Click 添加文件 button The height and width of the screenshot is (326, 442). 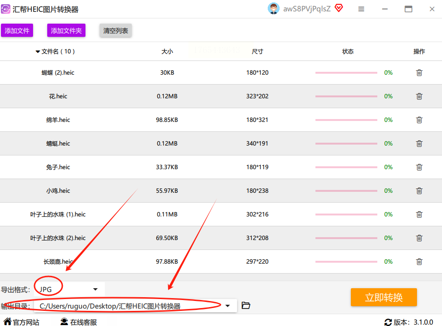[17, 30]
